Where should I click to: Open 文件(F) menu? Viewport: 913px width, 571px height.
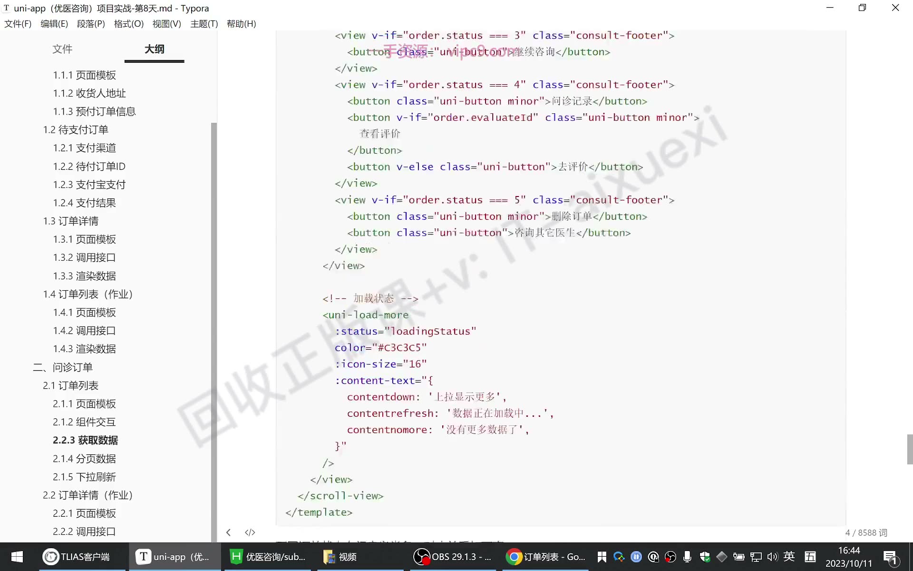tap(18, 24)
